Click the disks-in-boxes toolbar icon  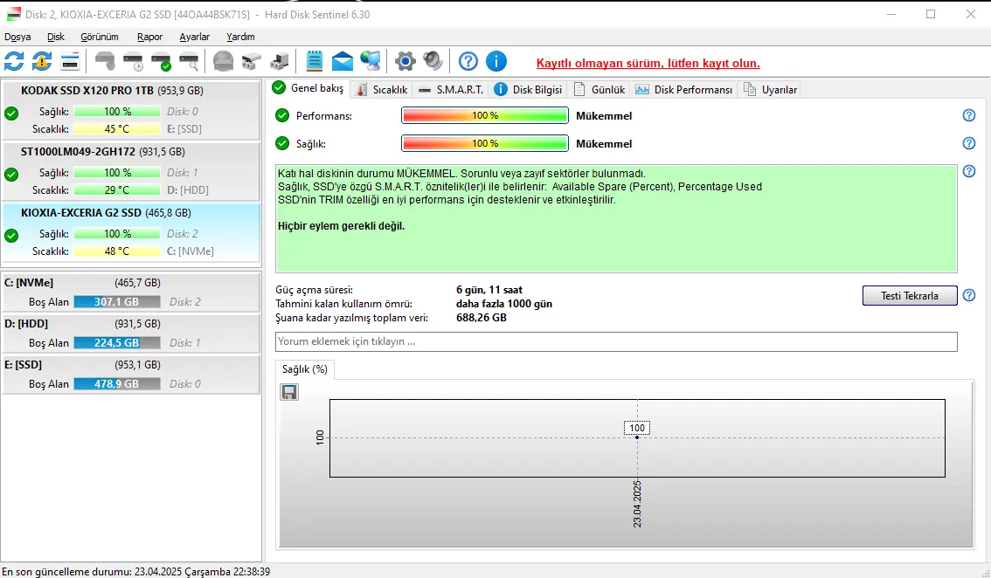tap(251, 61)
